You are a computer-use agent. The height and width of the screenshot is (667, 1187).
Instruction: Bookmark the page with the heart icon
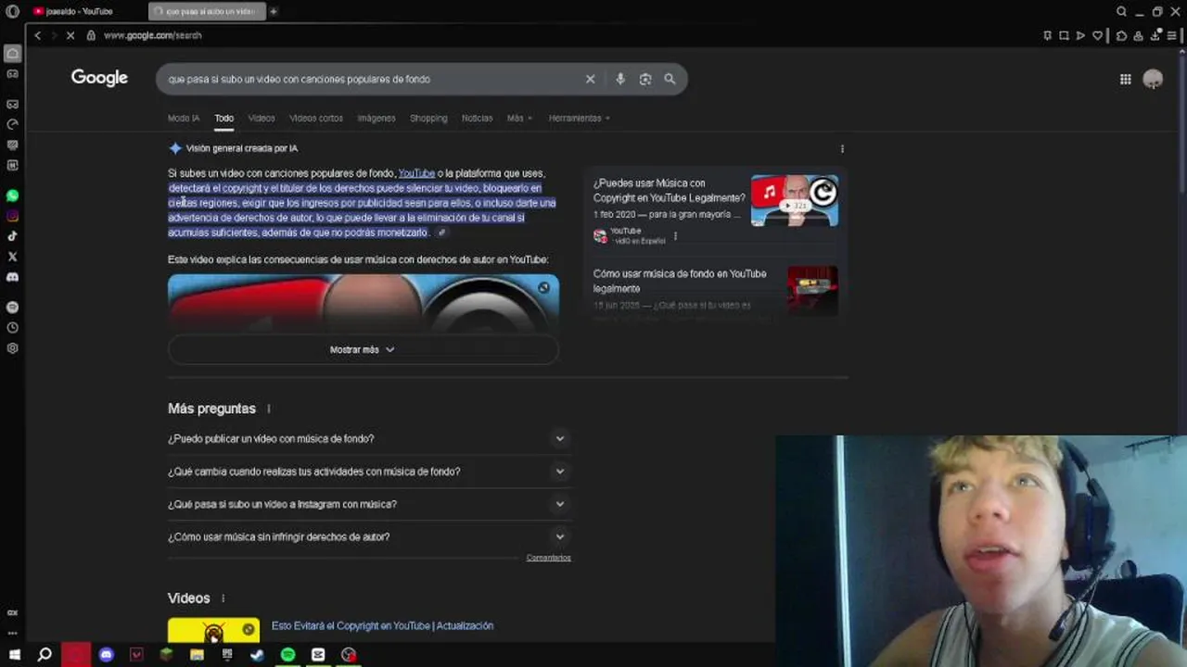coord(1098,35)
